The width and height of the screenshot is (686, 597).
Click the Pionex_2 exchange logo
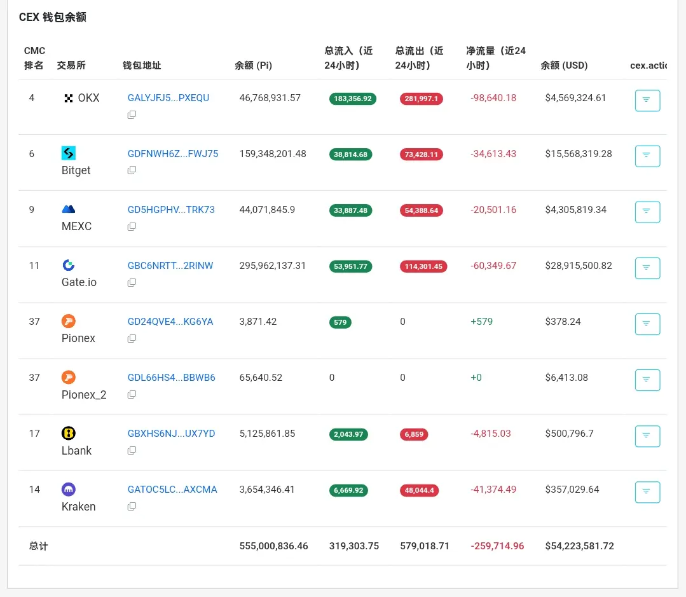69,377
